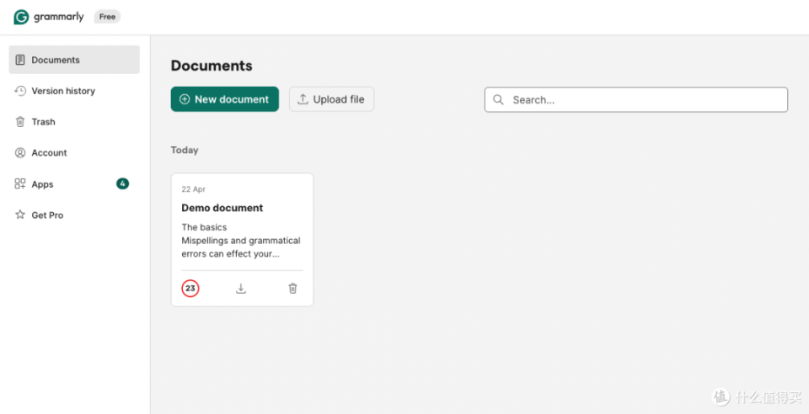
Task: Click the upload arrow icon
Action: (x=303, y=98)
